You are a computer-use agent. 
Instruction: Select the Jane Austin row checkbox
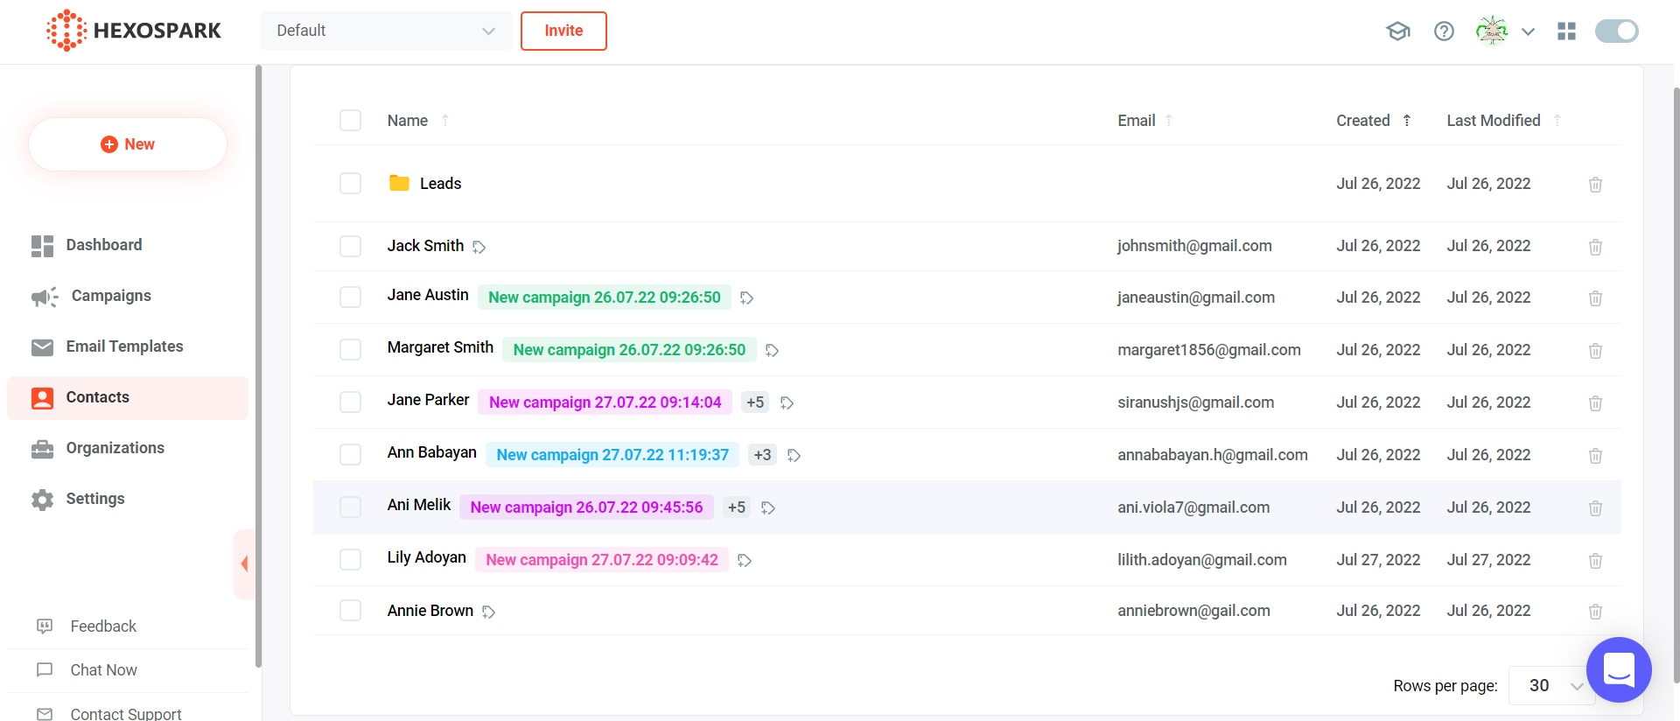click(351, 297)
